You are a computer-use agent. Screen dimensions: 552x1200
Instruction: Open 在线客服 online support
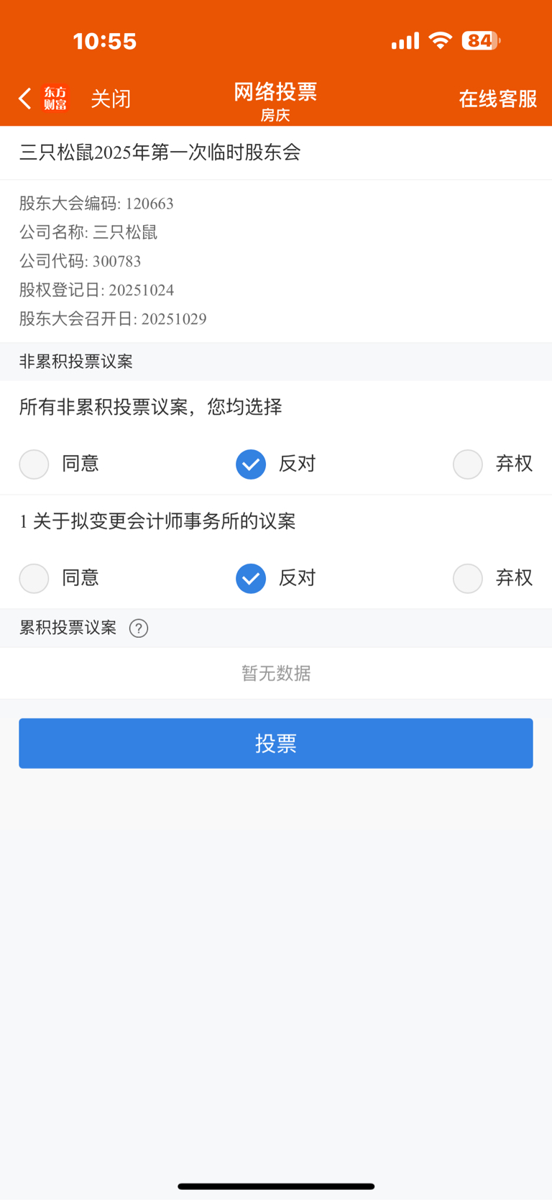(498, 99)
